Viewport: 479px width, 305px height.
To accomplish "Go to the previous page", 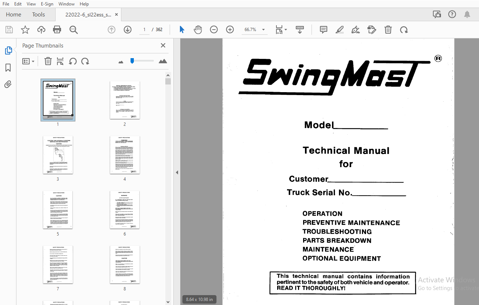I will tap(112, 30).
